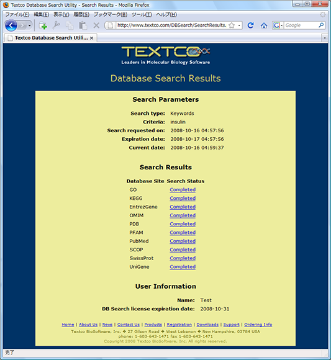This screenshot has width=331, height=360.
Task: Click the Textco logo image
Action: click(x=166, y=55)
